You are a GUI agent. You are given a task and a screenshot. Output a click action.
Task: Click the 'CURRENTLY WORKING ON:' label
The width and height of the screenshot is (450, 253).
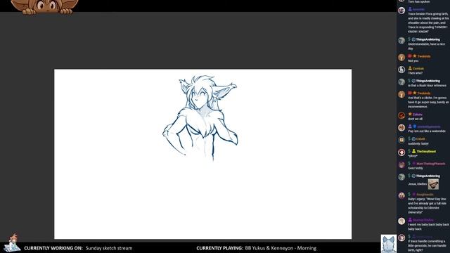pyautogui.click(x=53, y=248)
